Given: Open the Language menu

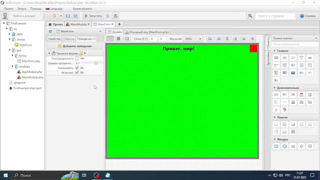Looking at the screenshot, I should click(54, 9).
